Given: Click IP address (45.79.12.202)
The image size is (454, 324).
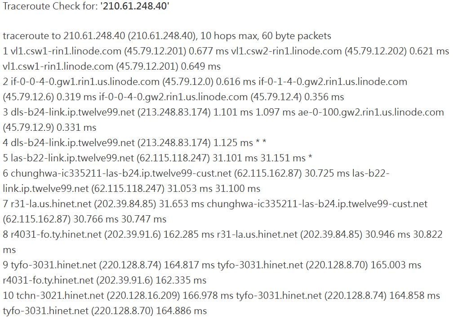Looking at the screenshot, I should [x=375, y=51].
